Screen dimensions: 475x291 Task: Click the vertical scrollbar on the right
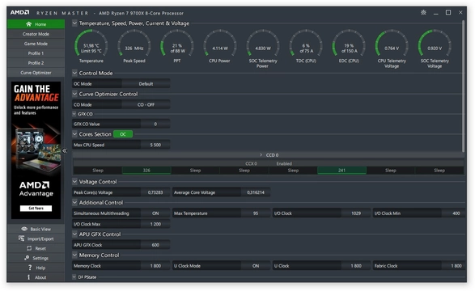click(x=463, y=86)
